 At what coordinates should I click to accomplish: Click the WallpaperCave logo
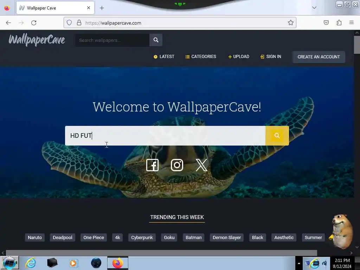37,40
